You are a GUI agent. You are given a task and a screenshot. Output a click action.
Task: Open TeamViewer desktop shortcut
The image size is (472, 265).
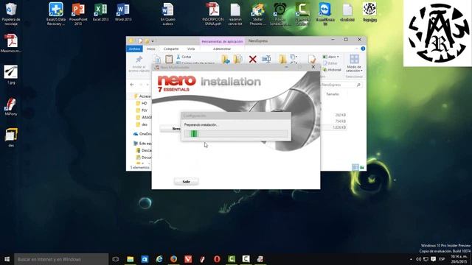pyautogui.click(x=324, y=14)
